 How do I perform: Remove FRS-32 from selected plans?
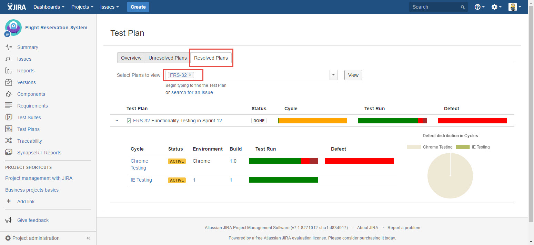click(190, 75)
